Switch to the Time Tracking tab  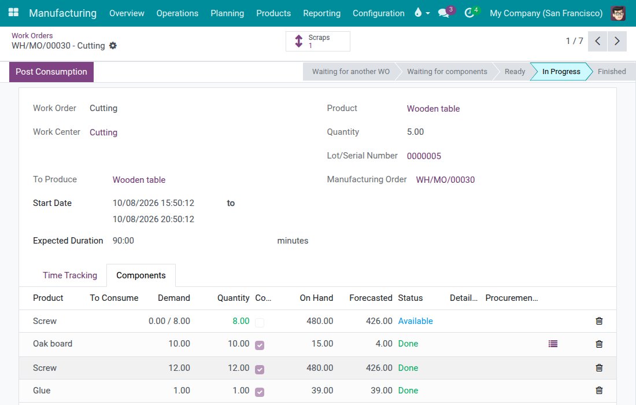tap(70, 275)
